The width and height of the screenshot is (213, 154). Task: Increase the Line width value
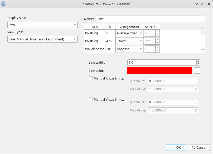[x=198, y=61]
